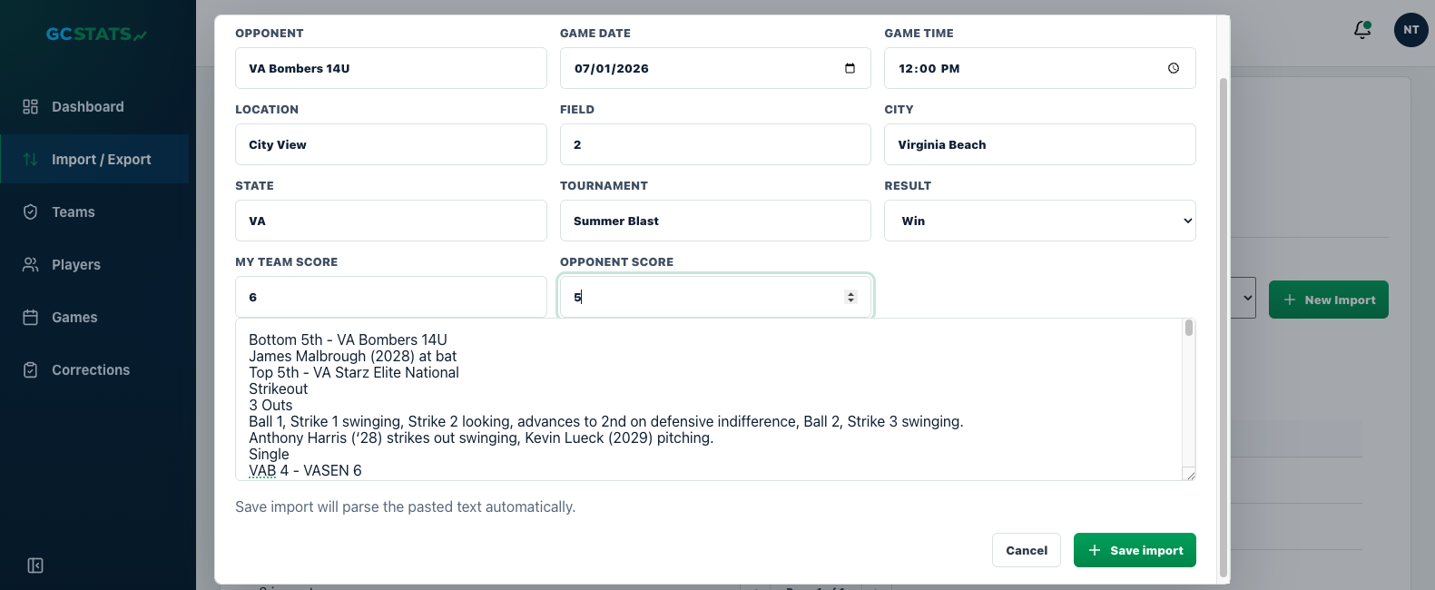The image size is (1435, 590).
Task: Open the game time clock picker
Action: pos(1174,68)
